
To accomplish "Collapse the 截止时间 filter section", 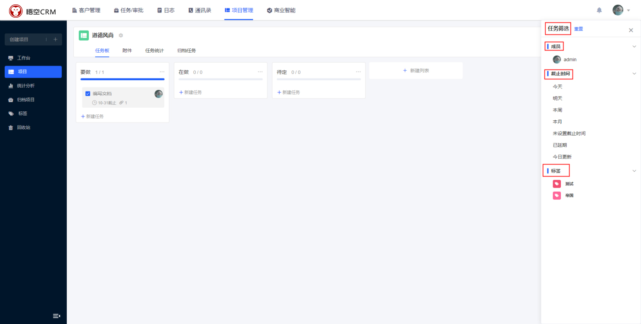I will (x=634, y=74).
